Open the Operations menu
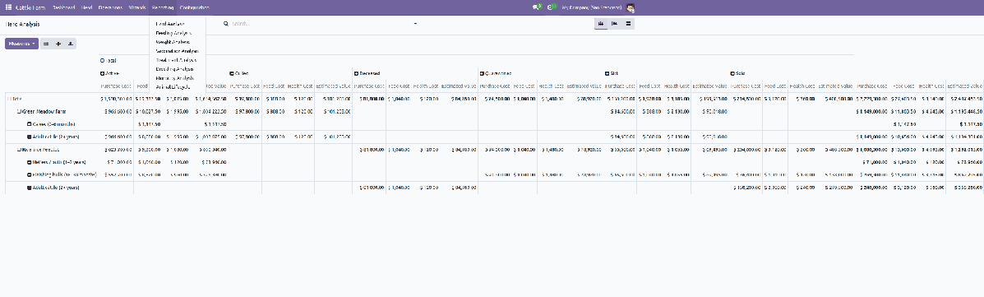 [x=110, y=7]
